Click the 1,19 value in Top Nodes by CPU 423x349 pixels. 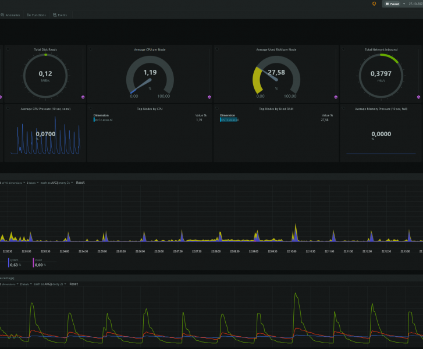pyautogui.click(x=199, y=120)
